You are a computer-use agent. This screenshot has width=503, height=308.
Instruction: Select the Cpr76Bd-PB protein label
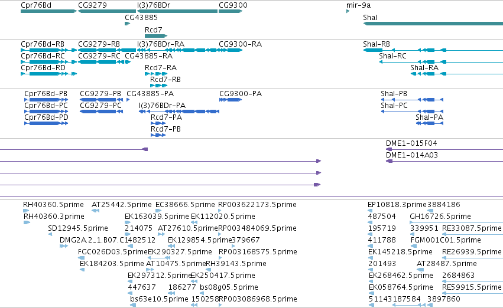coord(46,93)
